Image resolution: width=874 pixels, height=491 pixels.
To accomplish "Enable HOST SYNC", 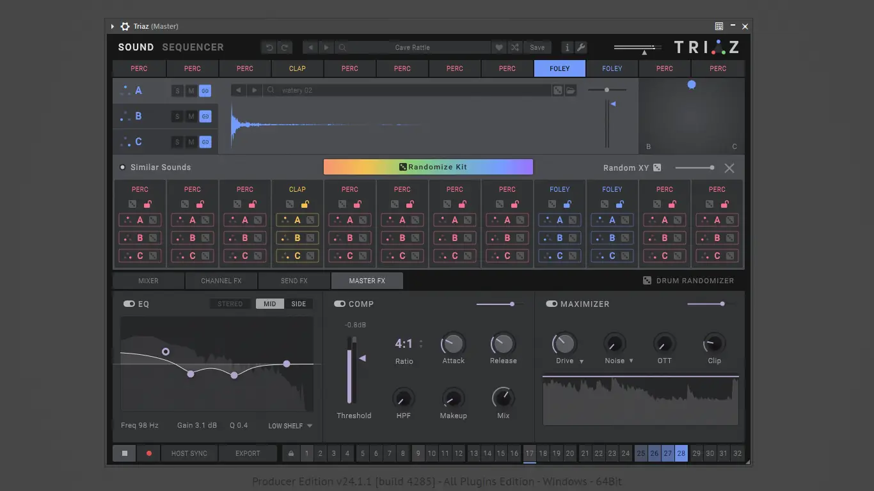I will coord(189,453).
